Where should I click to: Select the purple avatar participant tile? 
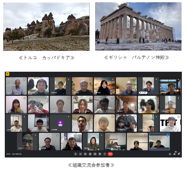pos(60,123)
